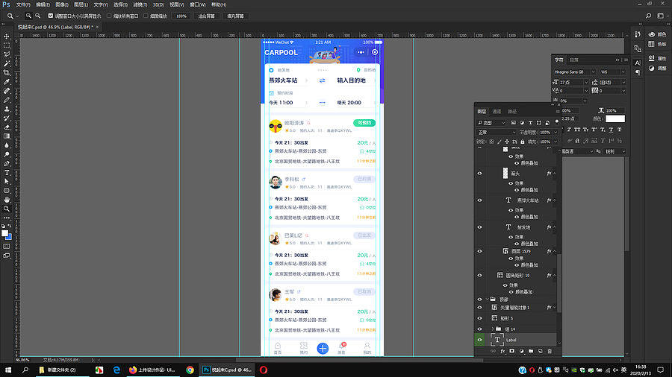
Task: Switch to the 通道 channels tab
Action: pos(497,112)
